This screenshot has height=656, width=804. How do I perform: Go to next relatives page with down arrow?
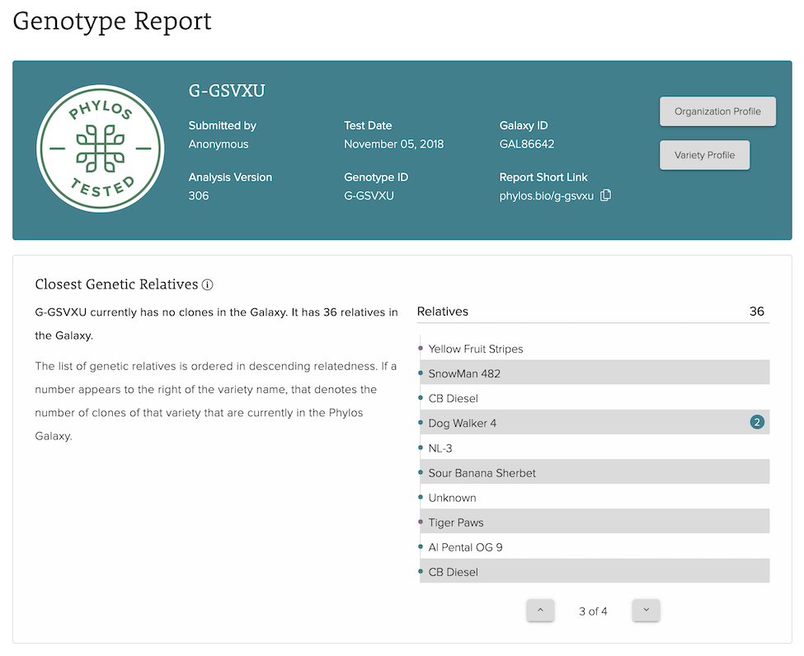click(x=646, y=611)
